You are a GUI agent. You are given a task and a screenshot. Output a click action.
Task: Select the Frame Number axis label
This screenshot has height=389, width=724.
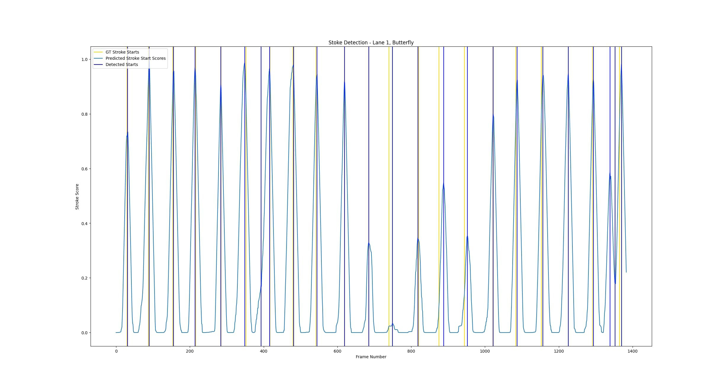coord(371,357)
